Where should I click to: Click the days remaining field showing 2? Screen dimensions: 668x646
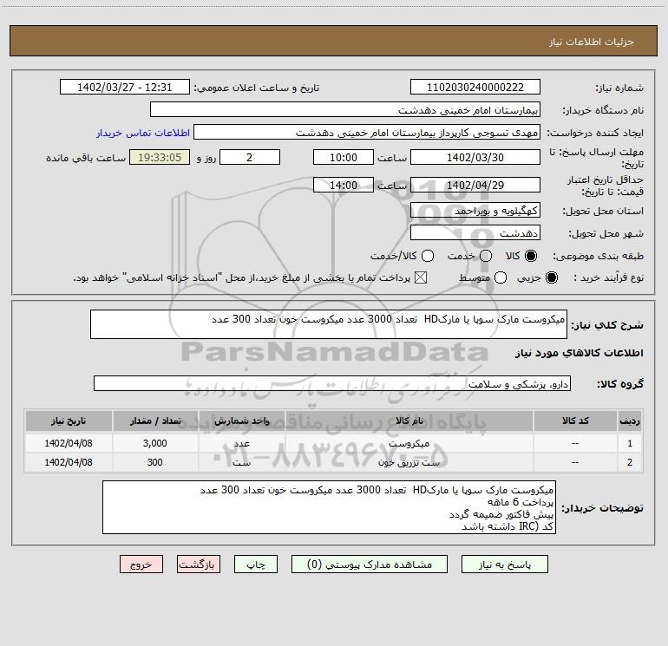coord(250,157)
